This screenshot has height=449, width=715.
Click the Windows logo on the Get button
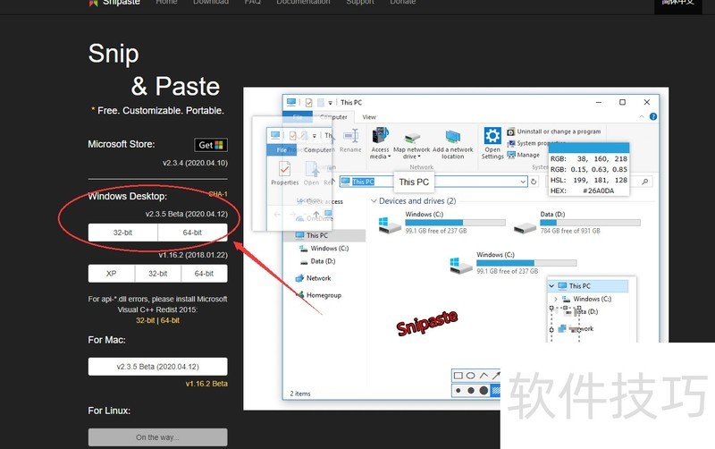coord(219,145)
